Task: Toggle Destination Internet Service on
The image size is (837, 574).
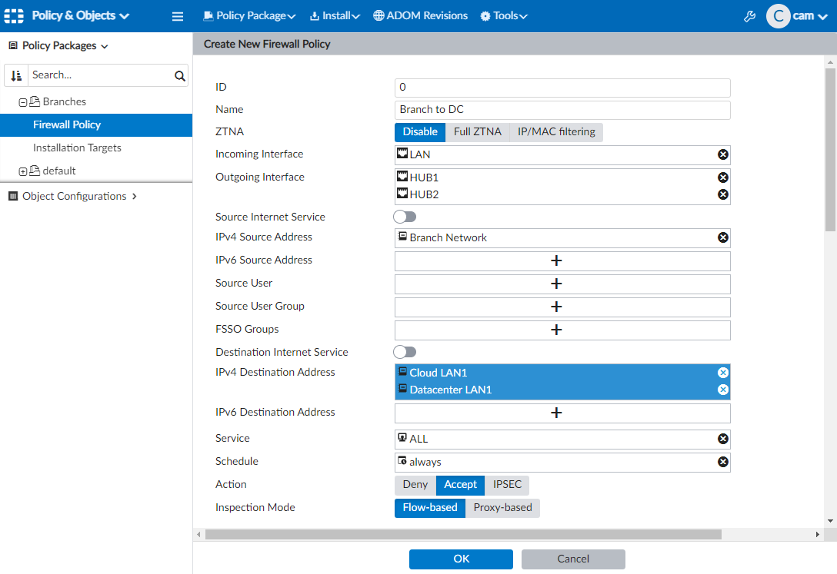Action: (405, 352)
